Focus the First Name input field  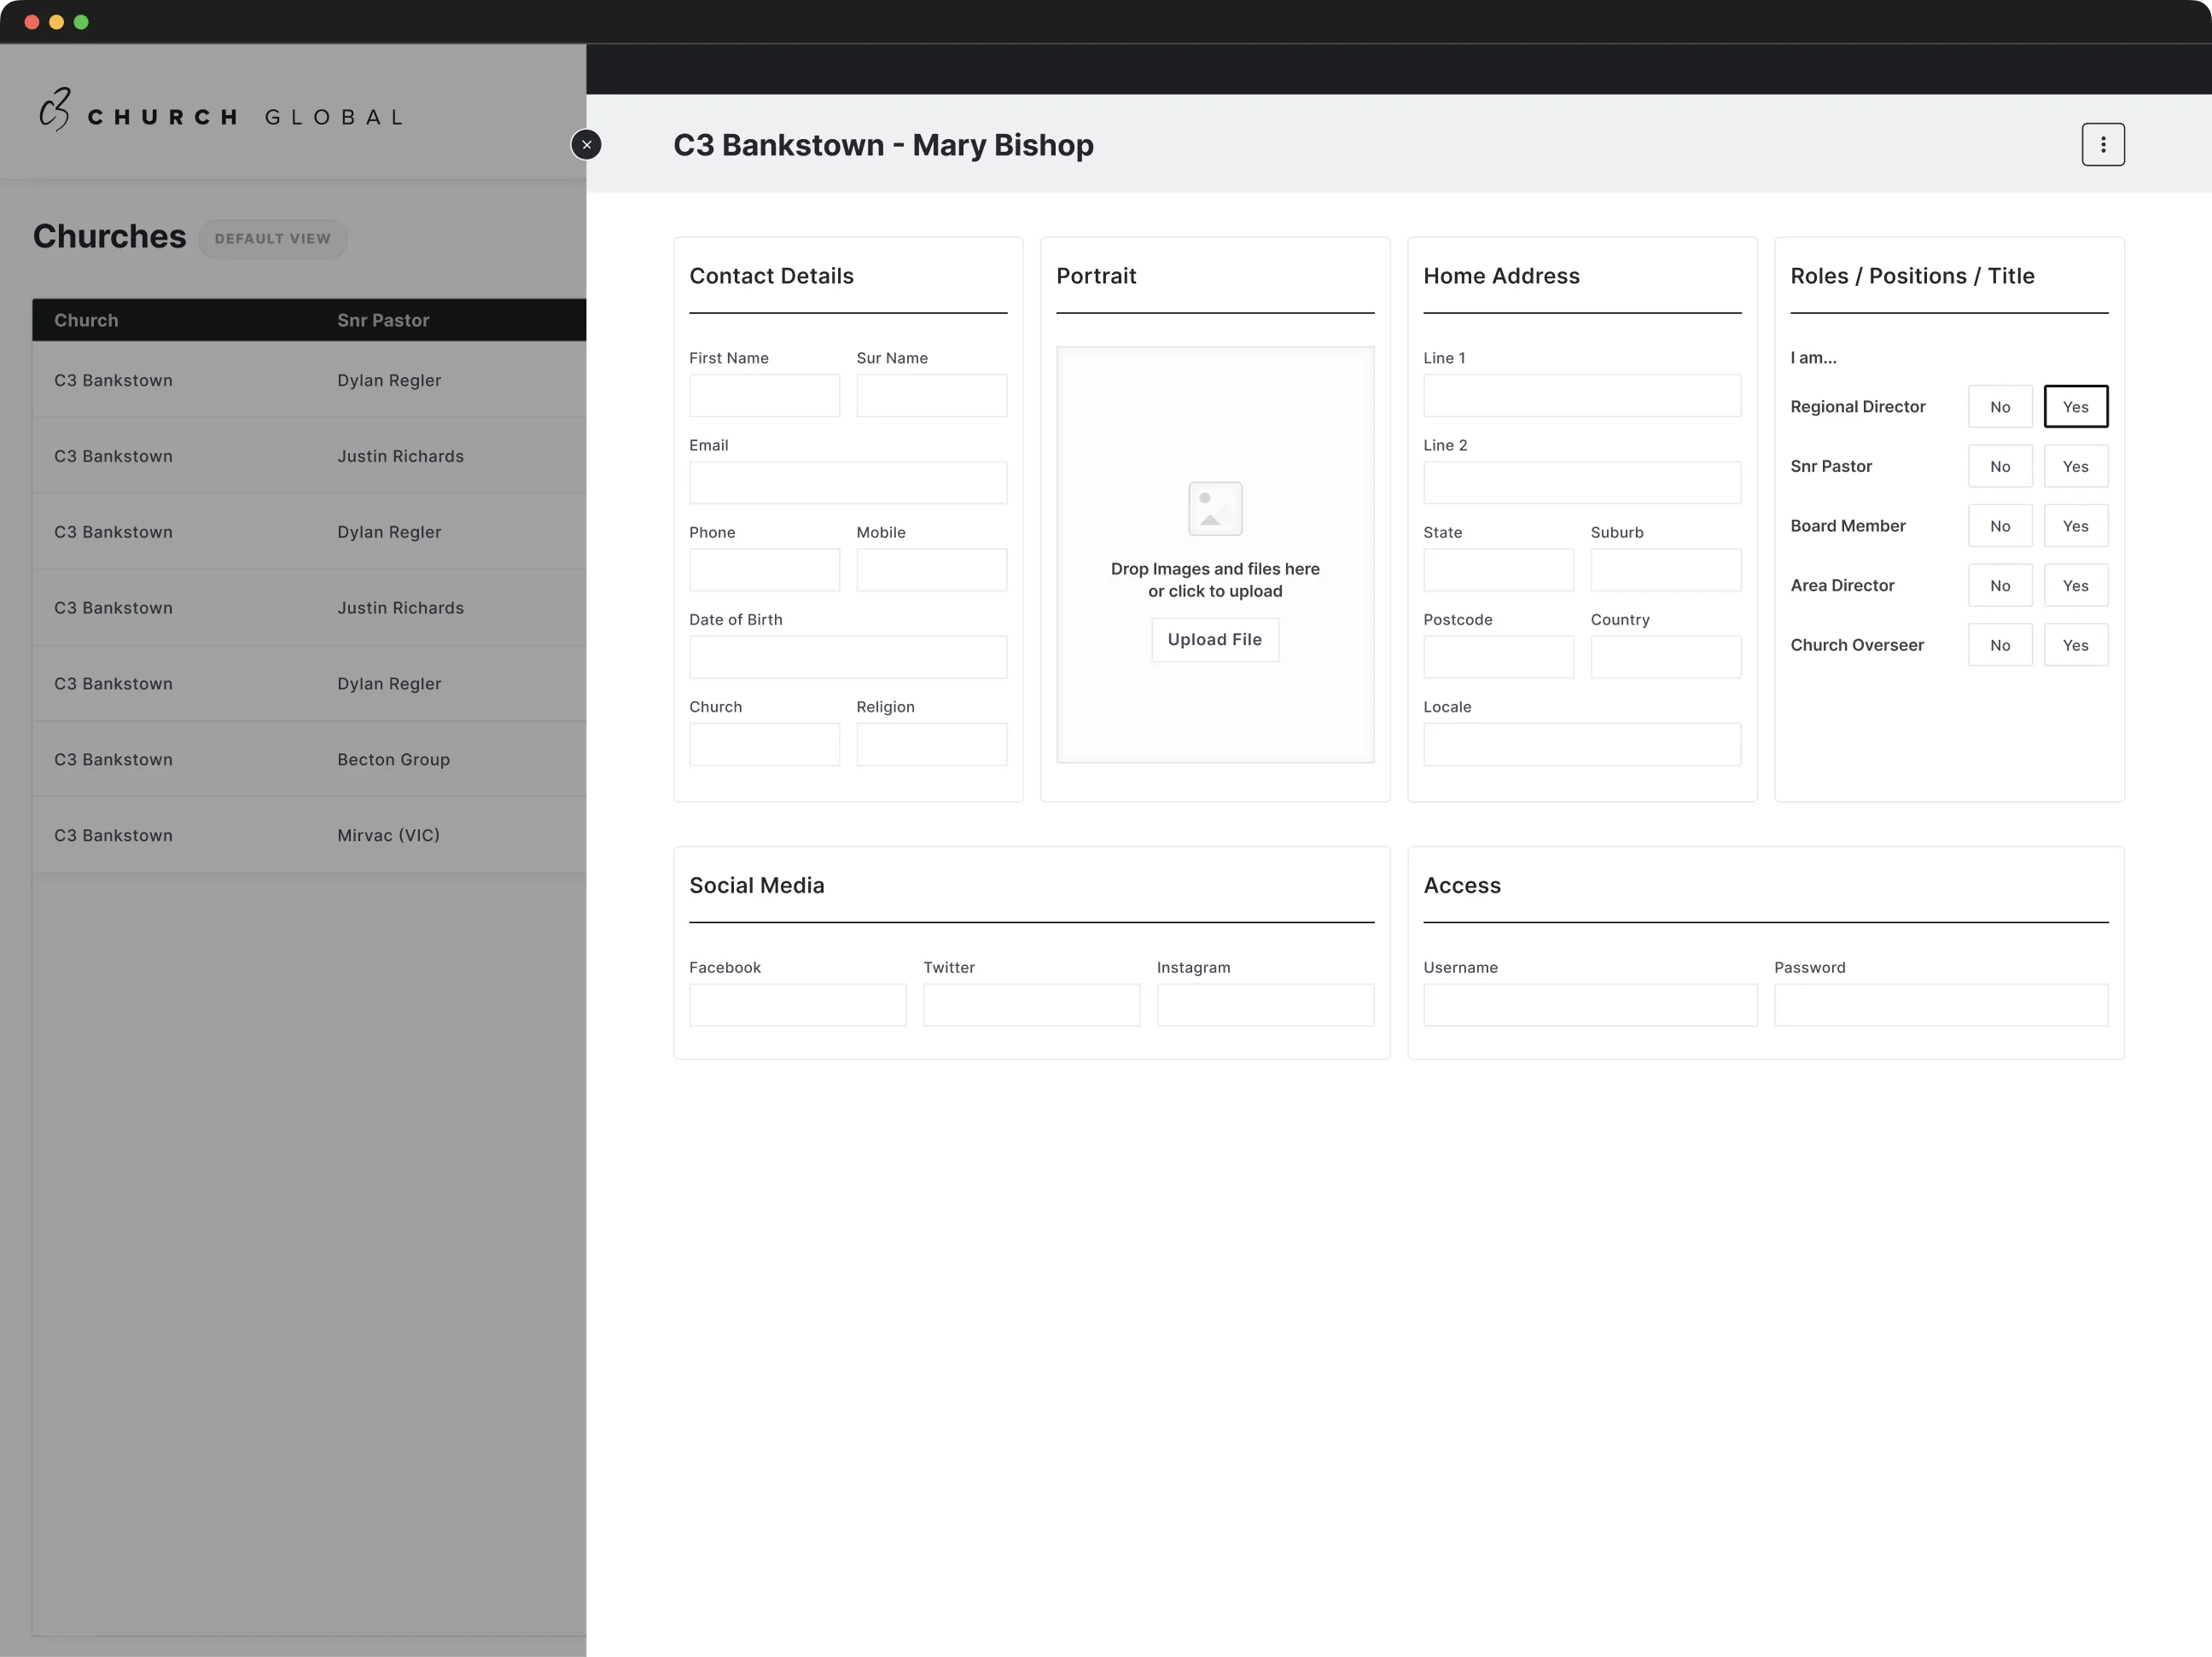coord(764,396)
